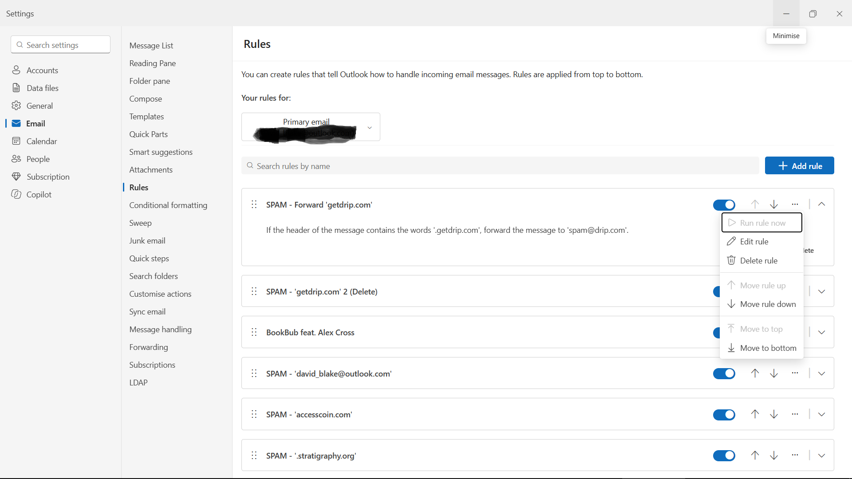Image resolution: width=852 pixels, height=479 pixels.
Task: Move 'getdrip.com' Forward rule down arrow
Action: click(x=774, y=204)
